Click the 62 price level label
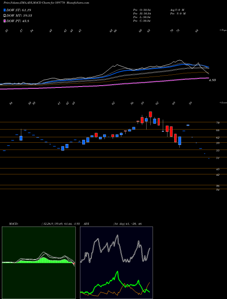 pos(217,138)
